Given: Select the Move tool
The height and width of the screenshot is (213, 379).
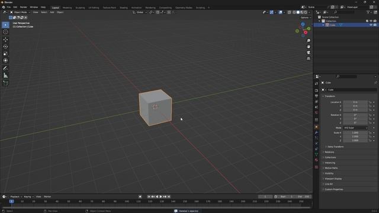Looking at the screenshot, I should 5,40.
